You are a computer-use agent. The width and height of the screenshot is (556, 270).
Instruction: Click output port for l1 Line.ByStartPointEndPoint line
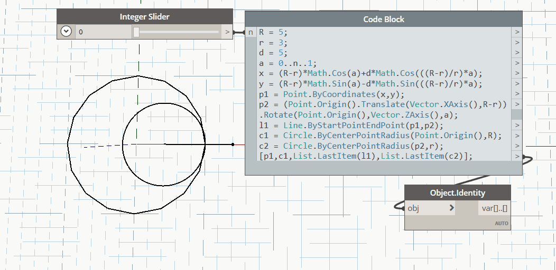pos(517,125)
